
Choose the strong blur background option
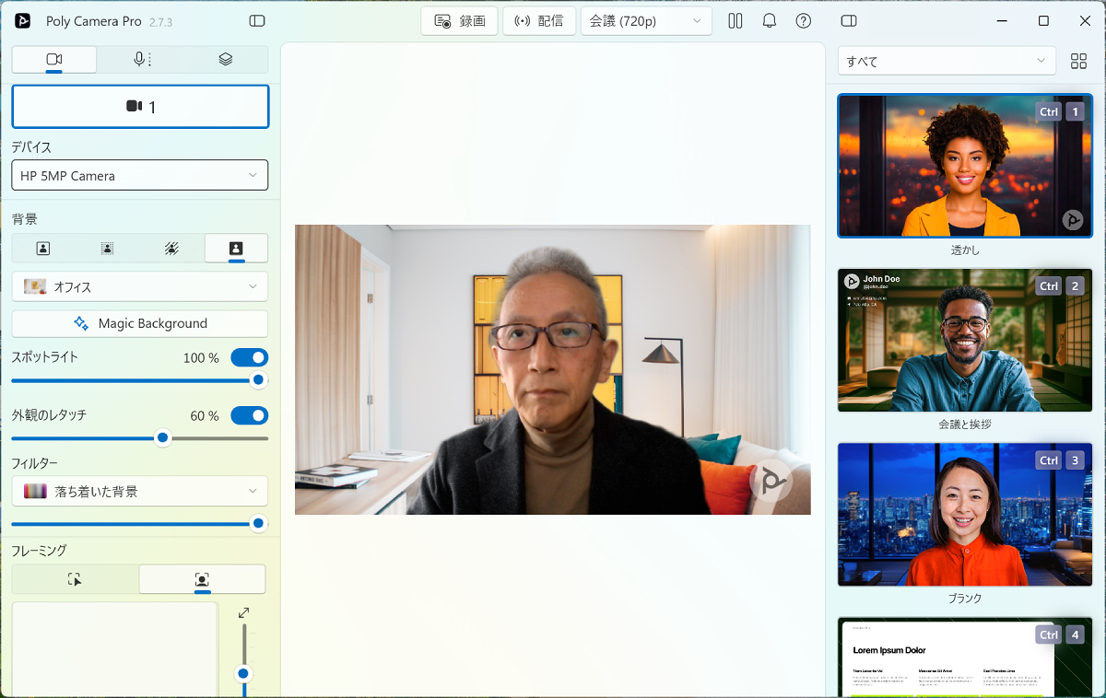(x=171, y=249)
